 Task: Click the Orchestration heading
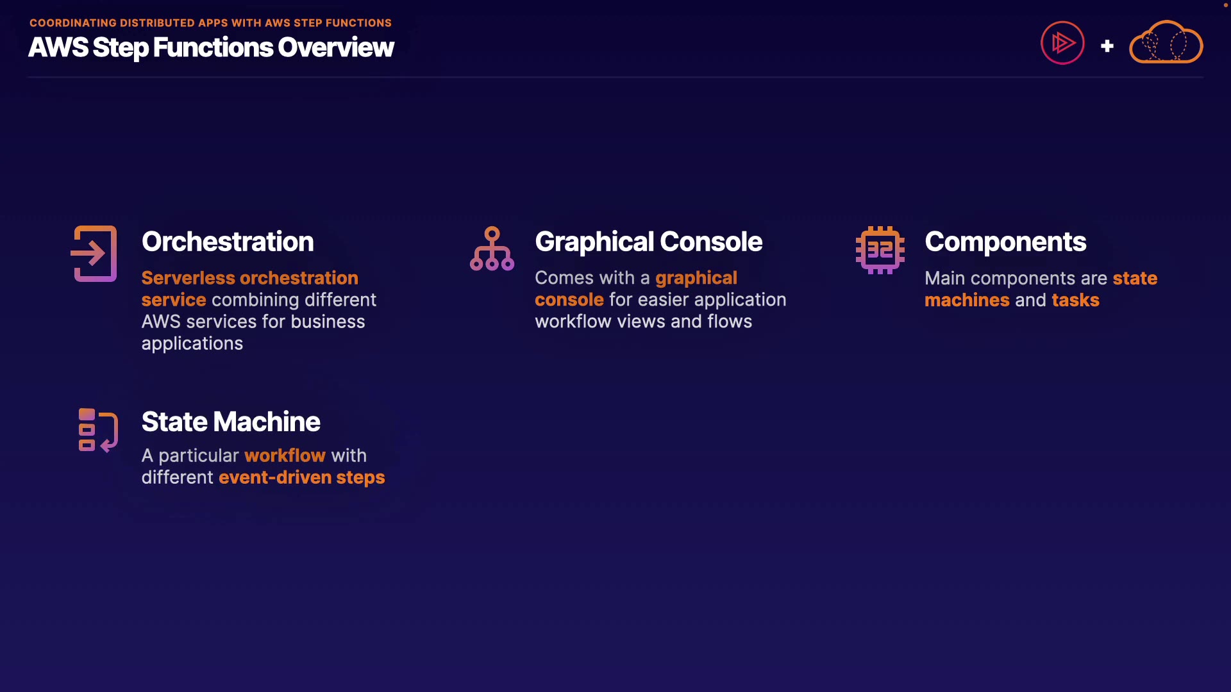pos(228,242)
